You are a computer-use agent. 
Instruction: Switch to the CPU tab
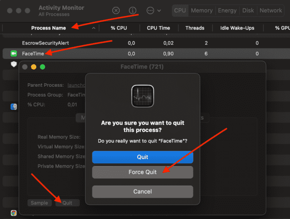[x=180, y=11]
